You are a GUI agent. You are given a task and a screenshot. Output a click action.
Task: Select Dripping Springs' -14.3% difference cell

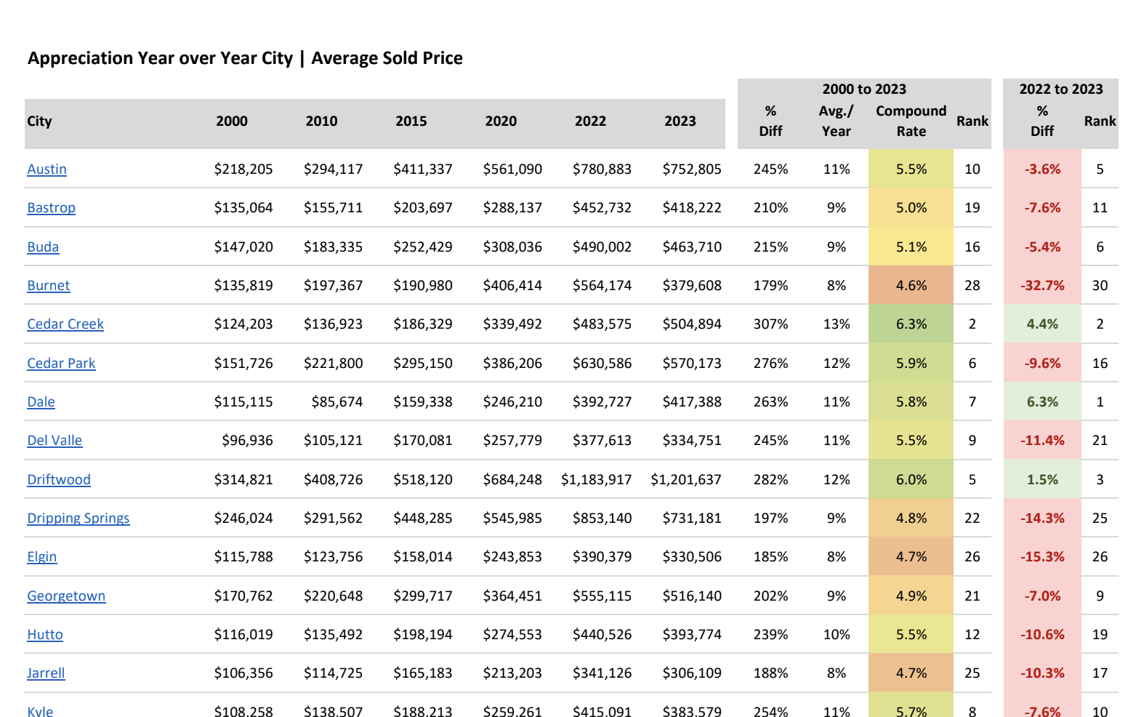coord(1042,518)
